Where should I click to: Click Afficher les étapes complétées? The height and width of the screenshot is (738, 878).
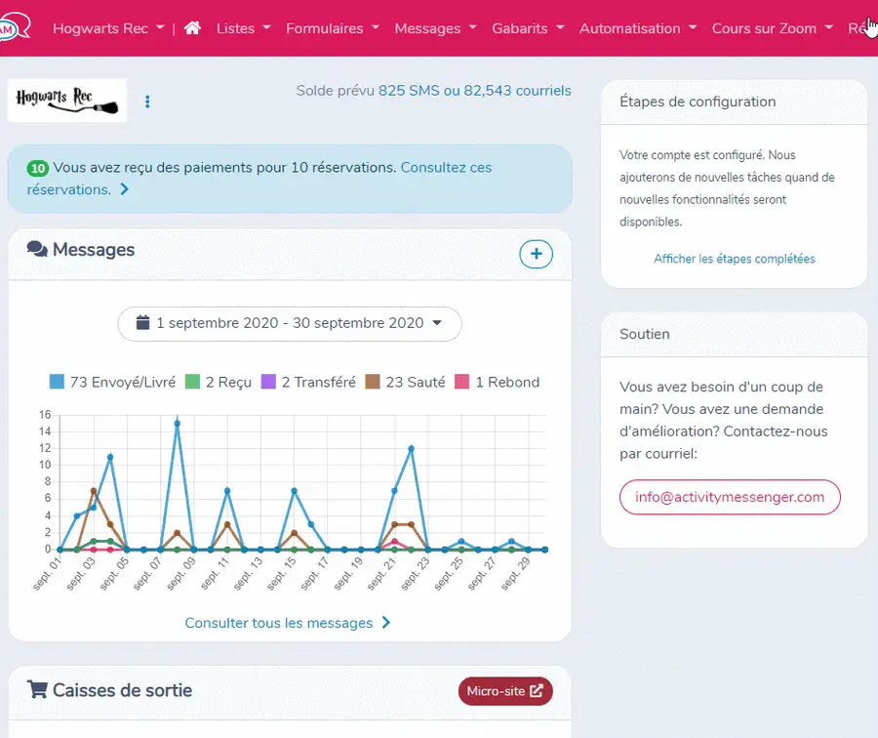click(x=734, y=259)
